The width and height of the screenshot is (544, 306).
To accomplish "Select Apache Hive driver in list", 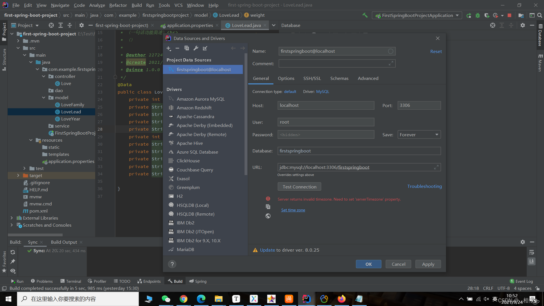I will (x=190, y=143).
